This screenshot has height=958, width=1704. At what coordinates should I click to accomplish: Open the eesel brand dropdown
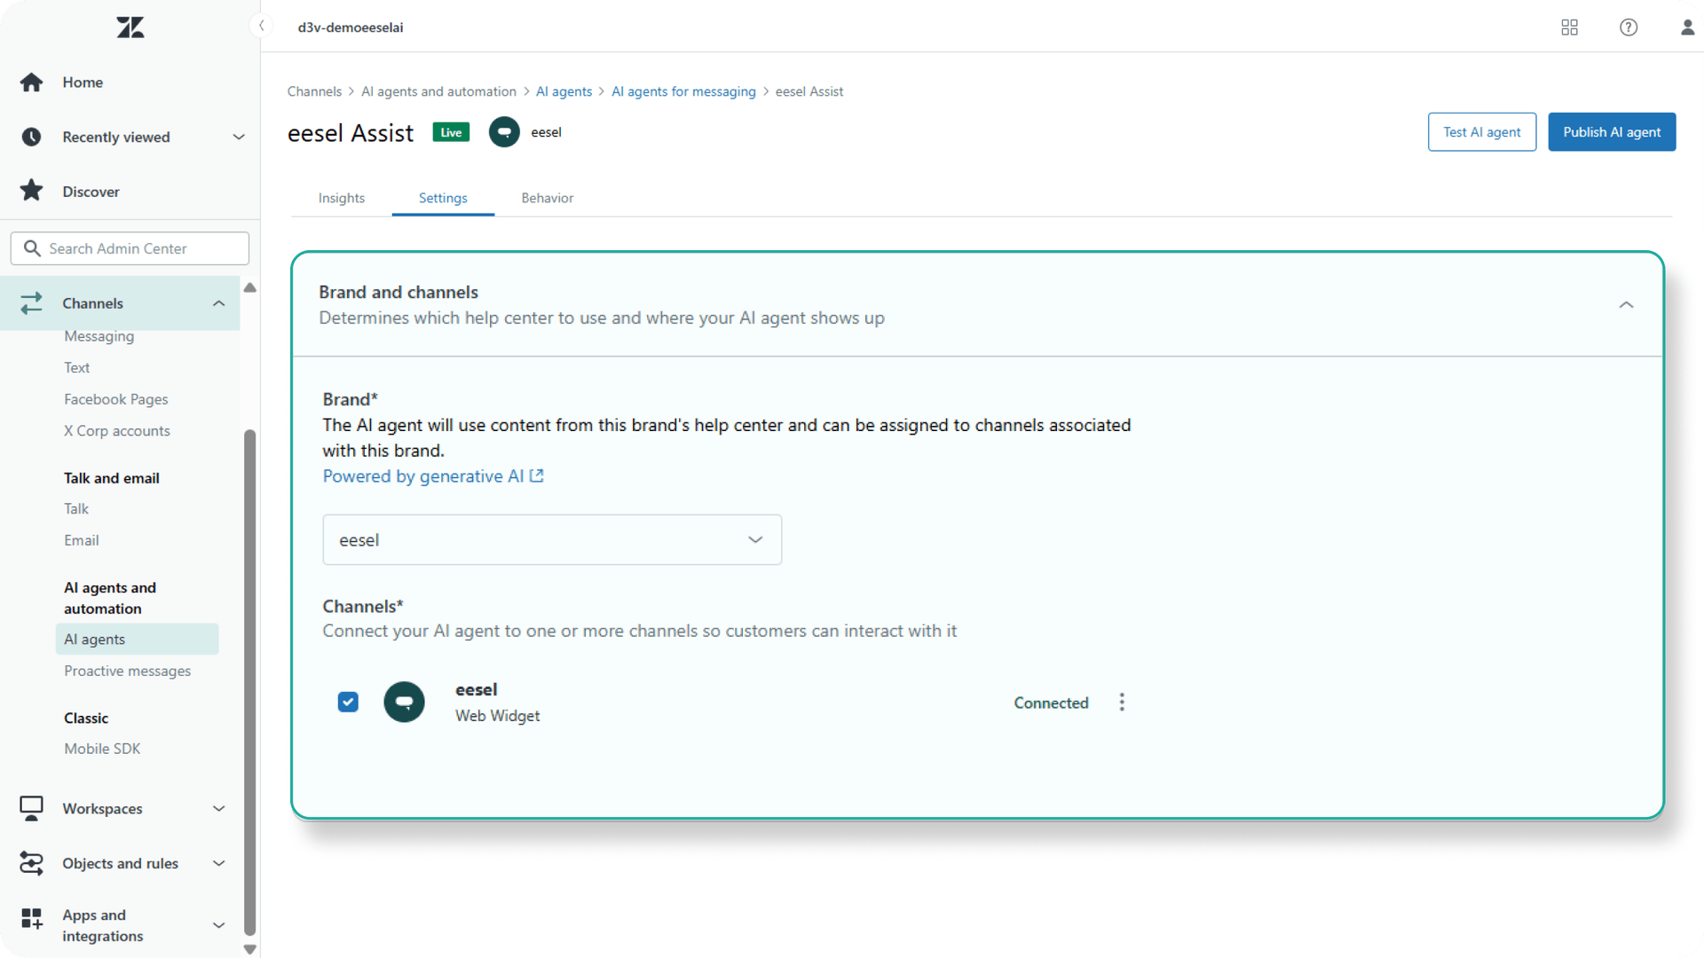point(552,539)
